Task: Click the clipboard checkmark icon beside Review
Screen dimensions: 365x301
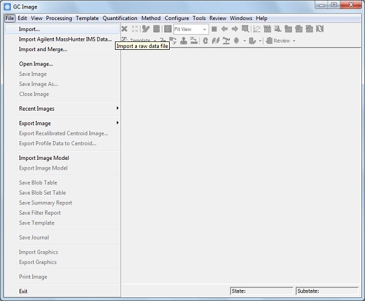Action: click(269, 41)
